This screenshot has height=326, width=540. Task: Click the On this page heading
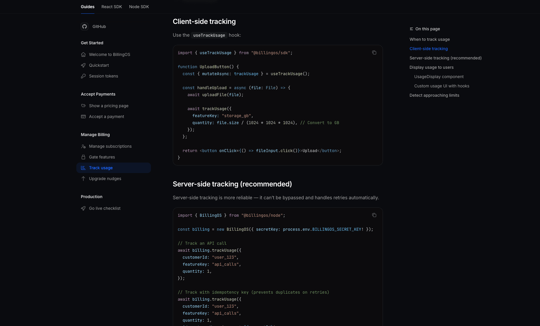[x=428, y=29]
